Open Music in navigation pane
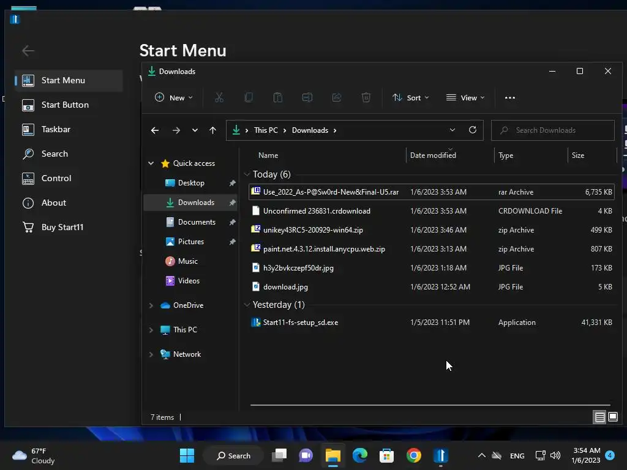 (191, 261)
